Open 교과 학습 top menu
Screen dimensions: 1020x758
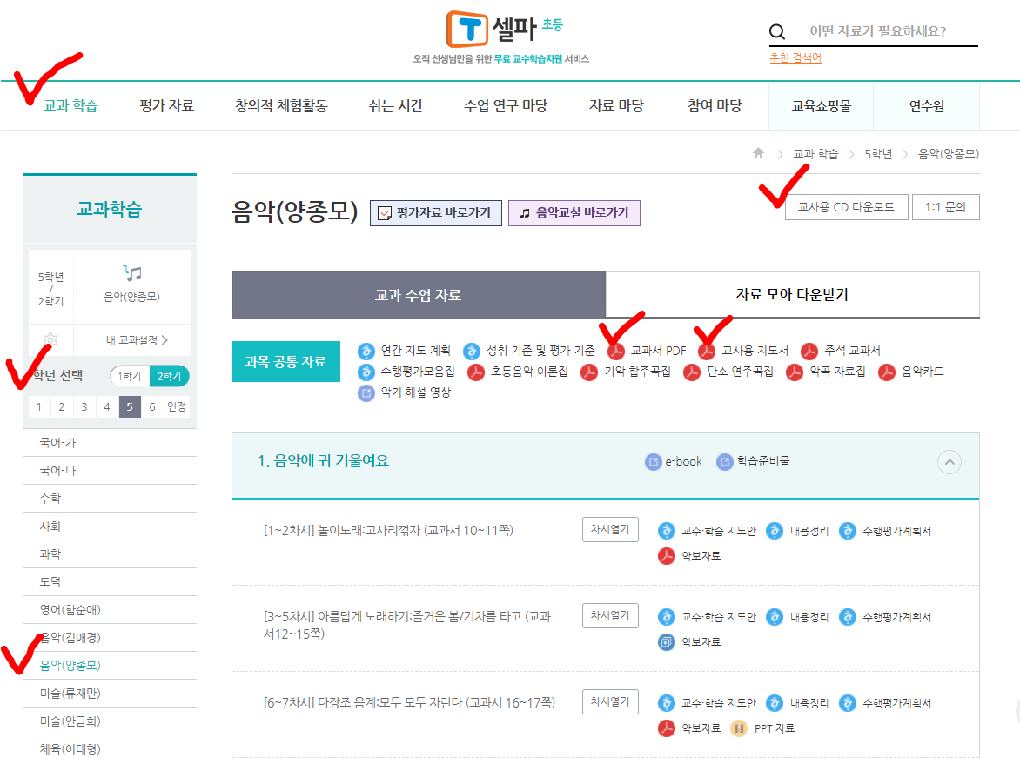pos(70,105)
